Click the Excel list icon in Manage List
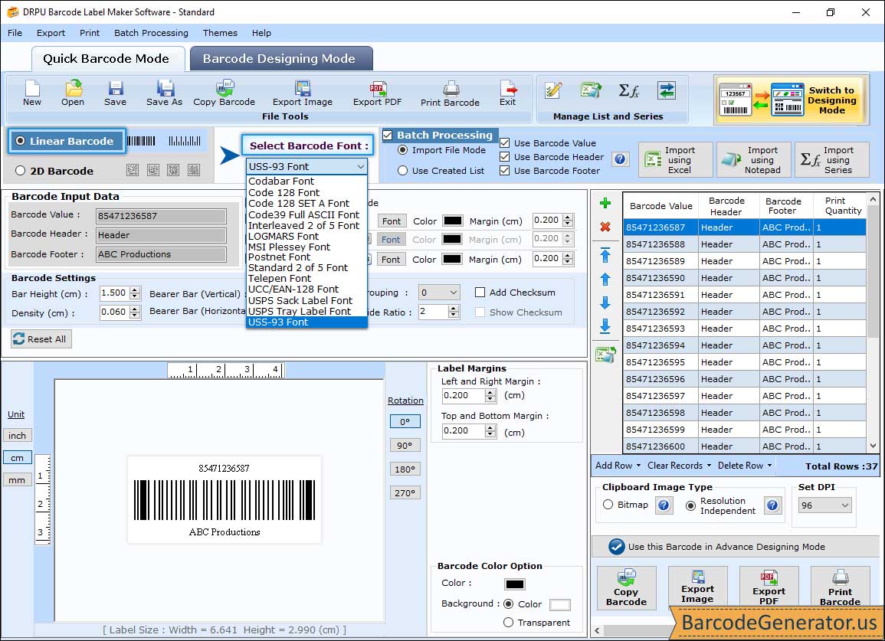 pos(590,90)
